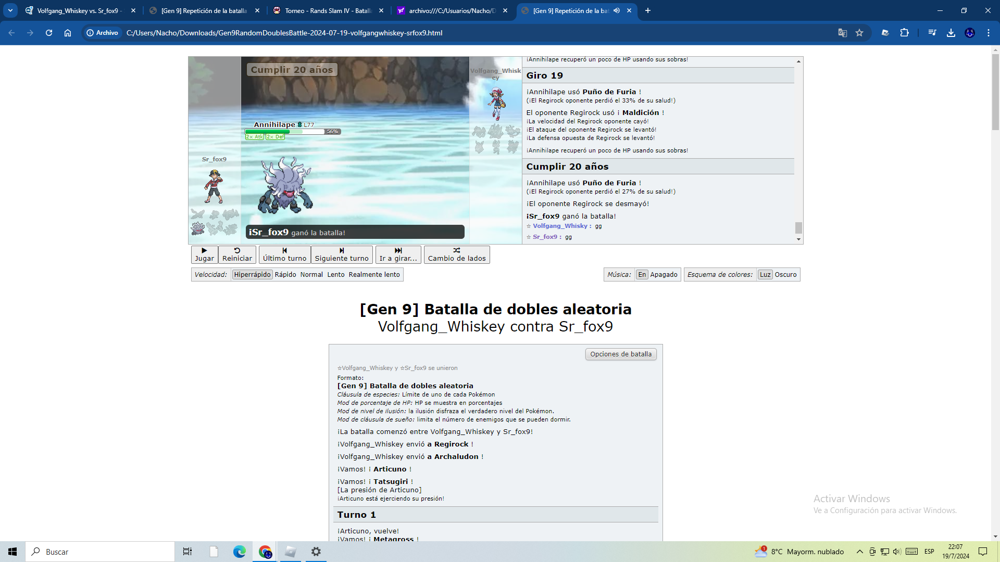This screenshot has width=1000, height=562.
Task: Reload the page
Action: pos(49,33)
